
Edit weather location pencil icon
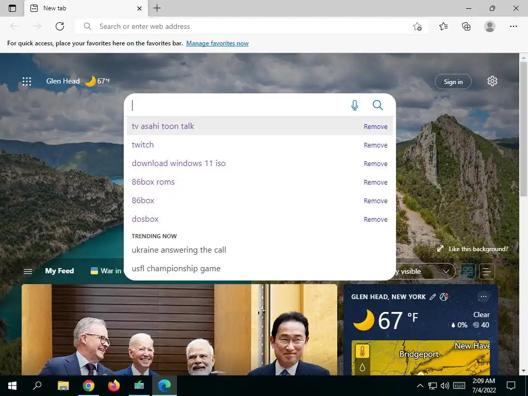tap(433, 296)
